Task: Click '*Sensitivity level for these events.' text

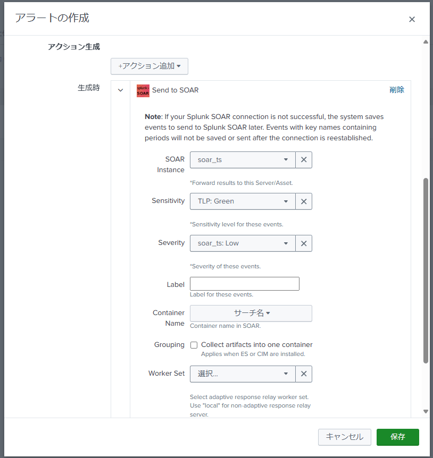Action: [x=237, y=224]
